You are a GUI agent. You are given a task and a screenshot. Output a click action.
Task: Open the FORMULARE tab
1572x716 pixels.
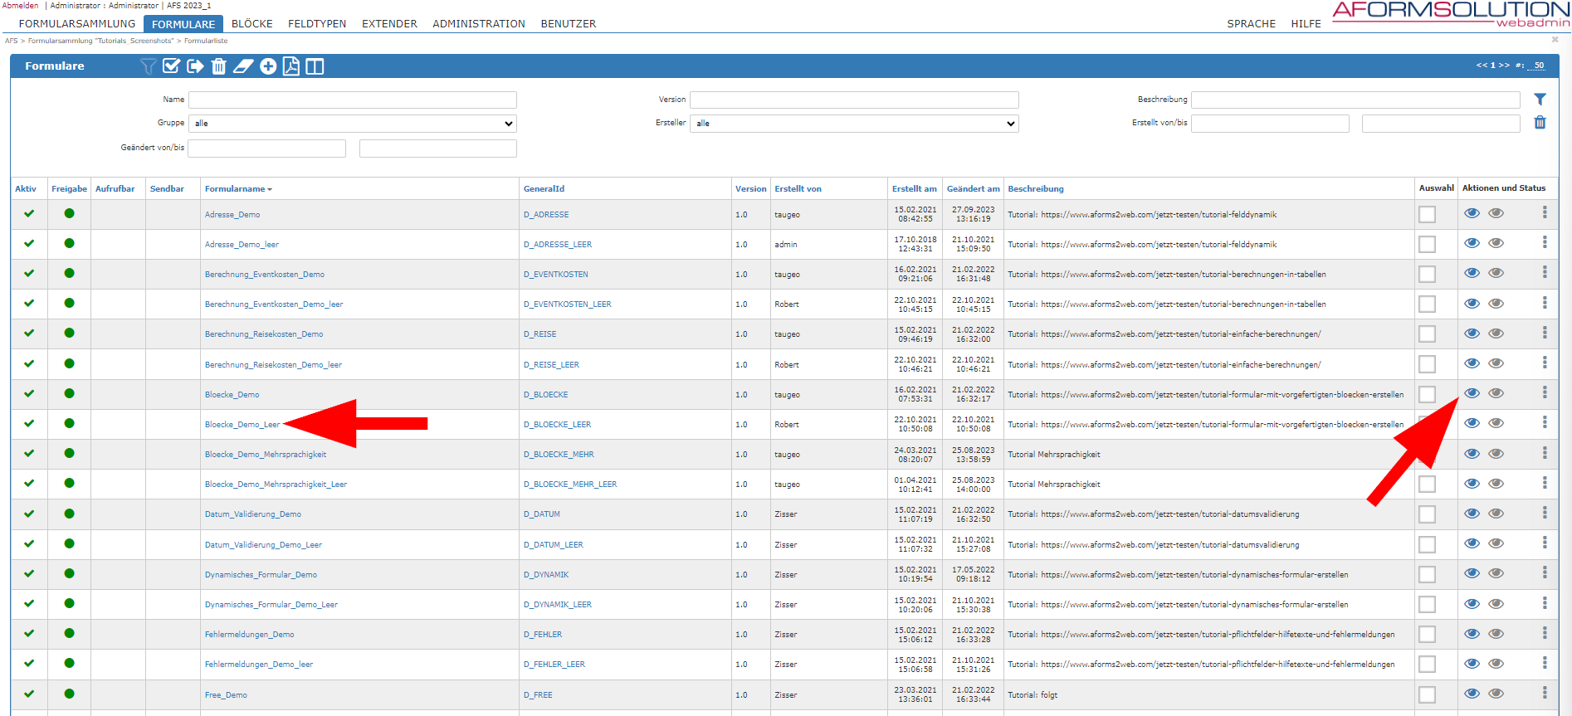click(183, 24)
